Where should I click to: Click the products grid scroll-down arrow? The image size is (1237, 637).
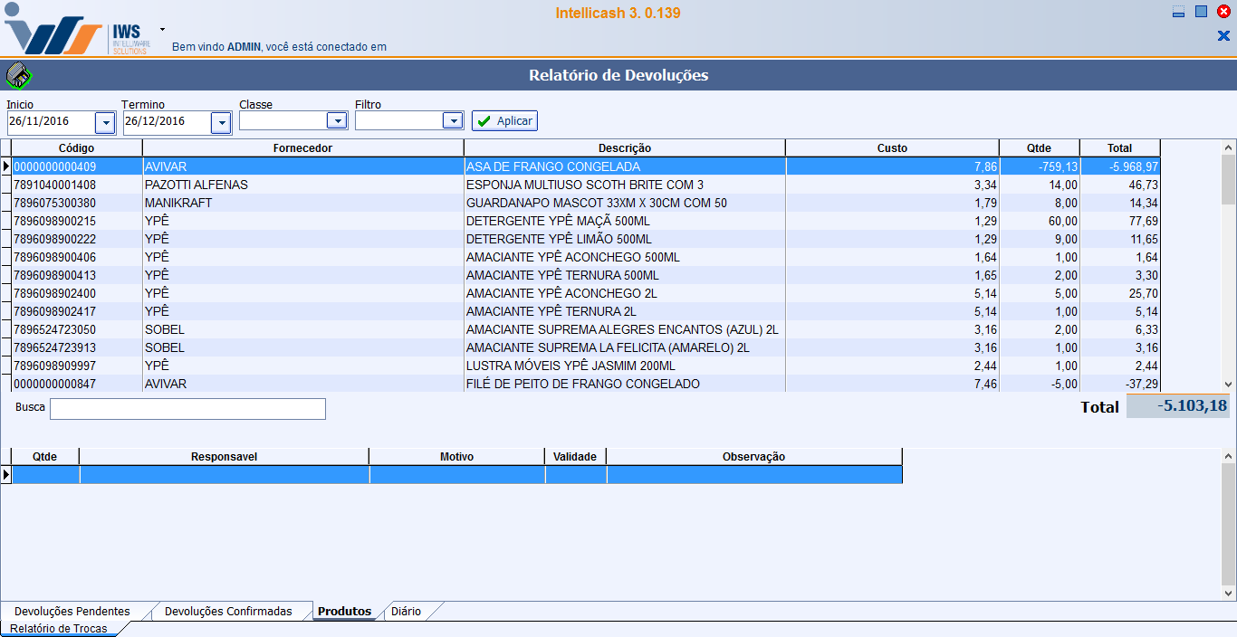coord(1229,384)
